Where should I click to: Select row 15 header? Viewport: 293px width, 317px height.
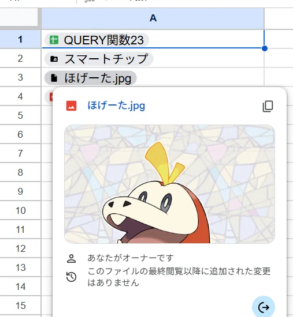(20, 305)
